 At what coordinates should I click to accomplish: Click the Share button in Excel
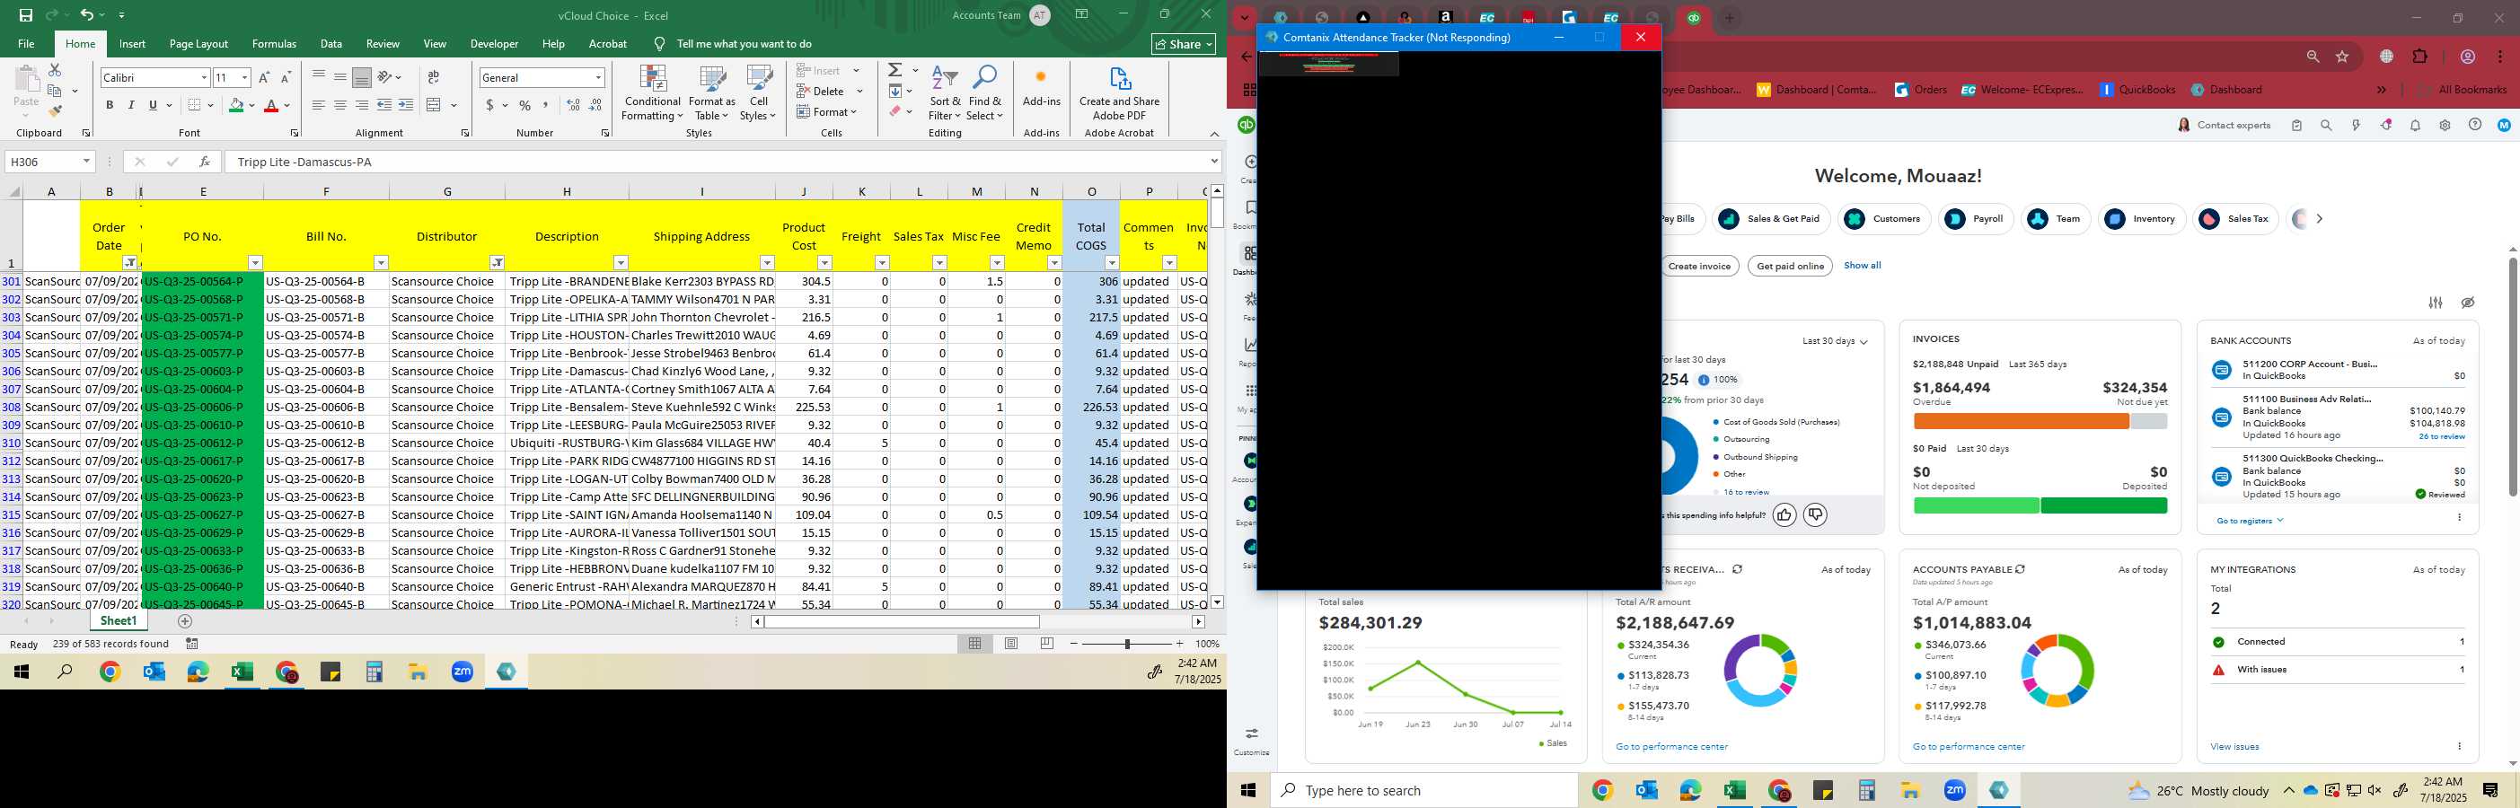tap(1184, 44)
